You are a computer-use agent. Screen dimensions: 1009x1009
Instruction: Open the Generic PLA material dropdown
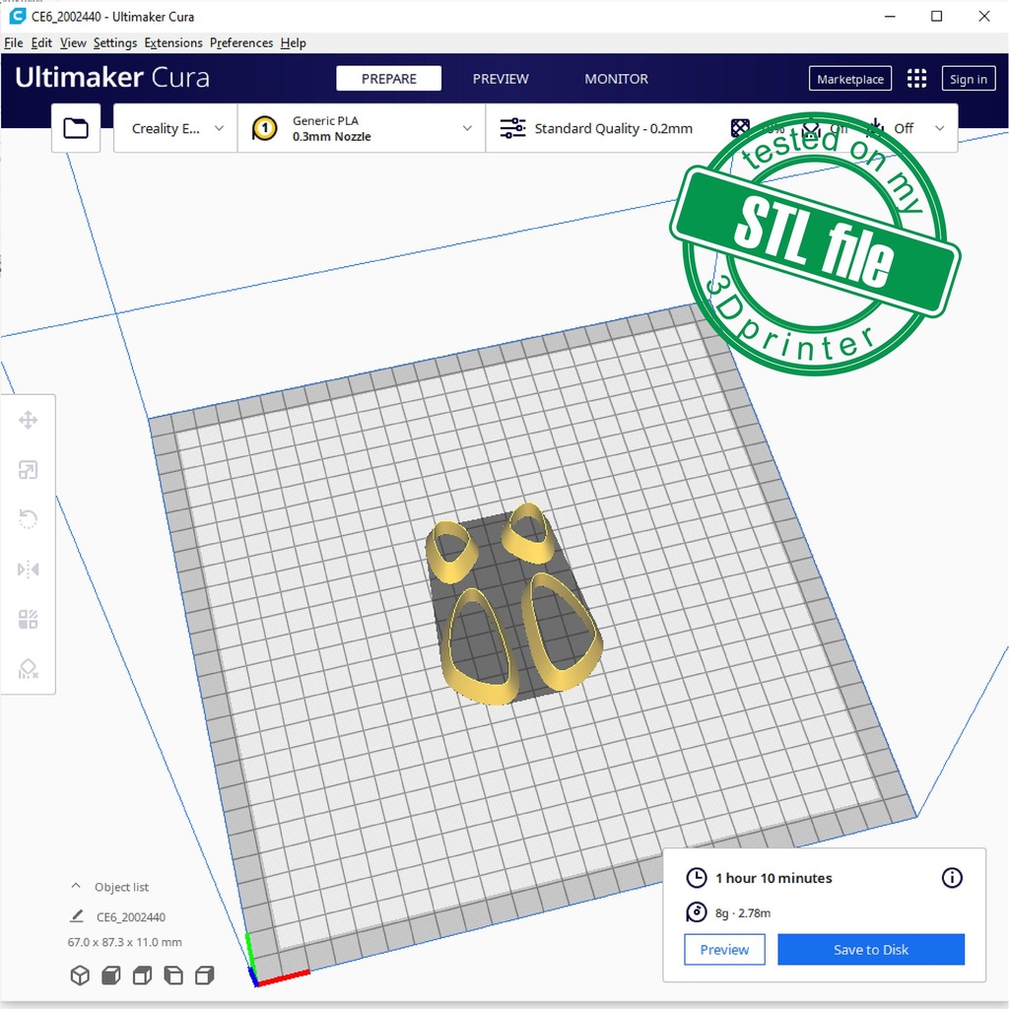click(362, 128)
